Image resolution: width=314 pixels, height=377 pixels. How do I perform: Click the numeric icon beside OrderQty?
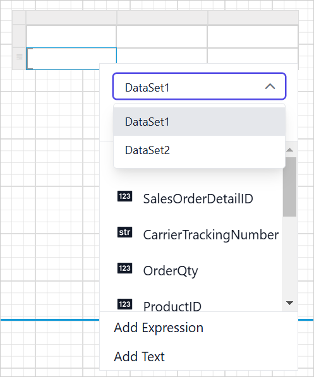[x=124, y=268]
